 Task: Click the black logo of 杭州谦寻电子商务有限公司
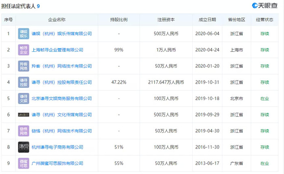24,147
